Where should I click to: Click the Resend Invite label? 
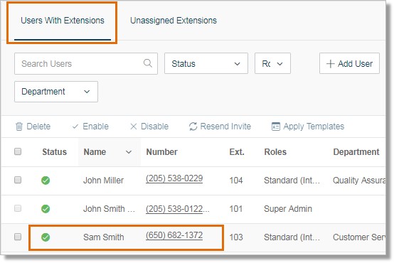coord(225,127)
